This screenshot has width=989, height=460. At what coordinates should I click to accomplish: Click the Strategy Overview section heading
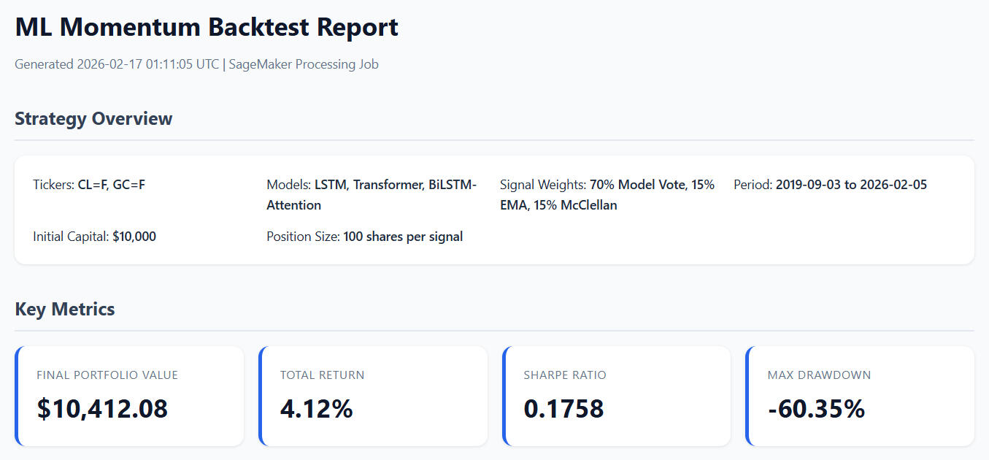pyautogui.click(x=93, y=119)
